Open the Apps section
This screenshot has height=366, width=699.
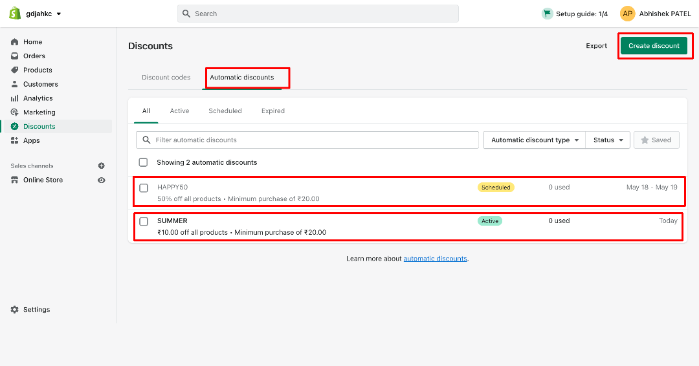click(31, 141)
